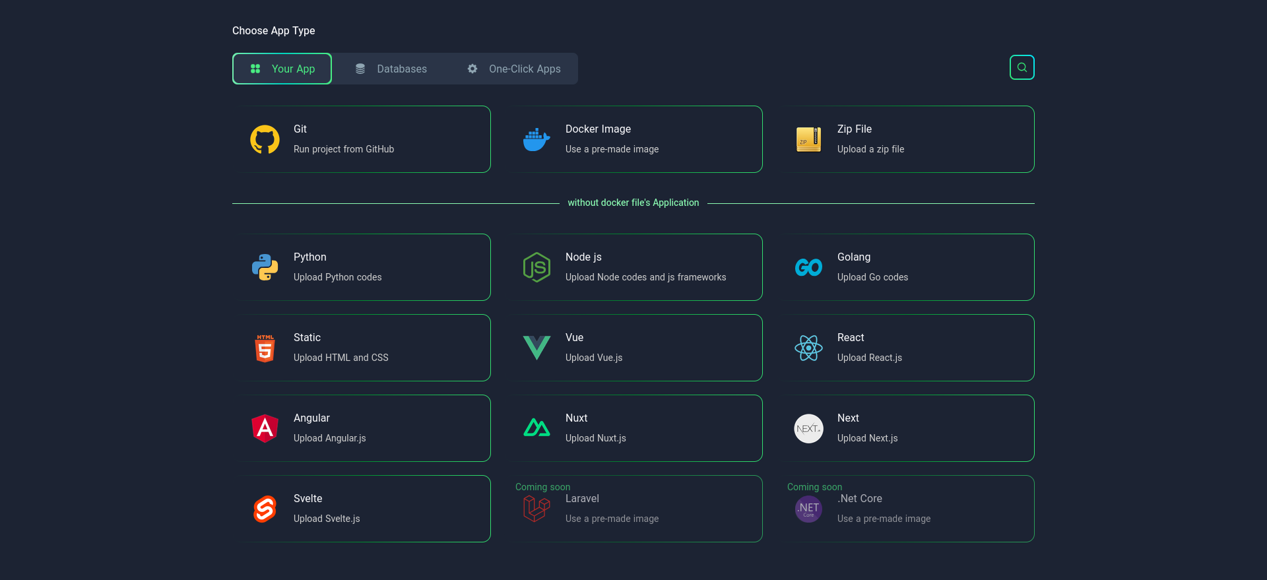Select Angular title

coord(311,418)
